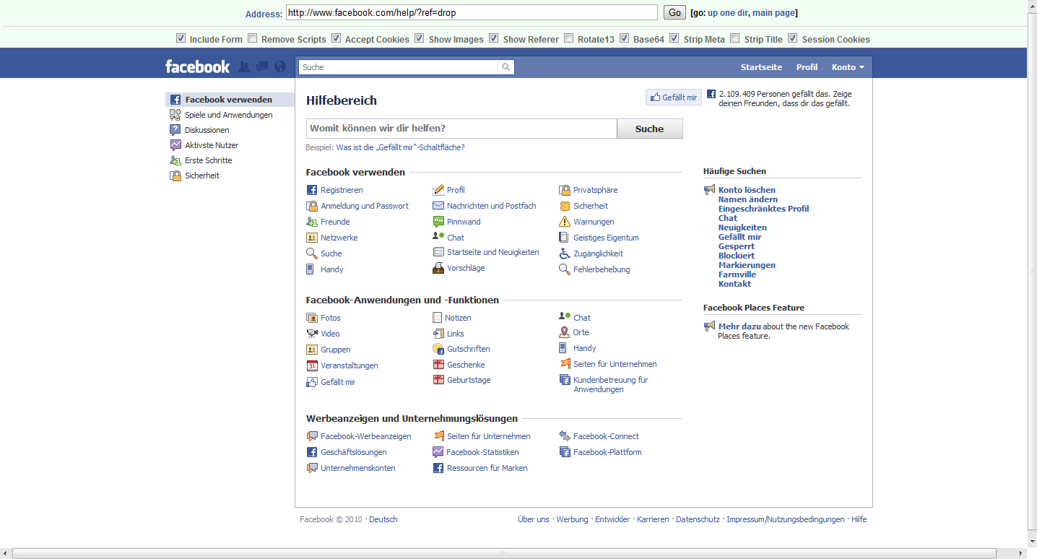Toggle the Include Form checkbox
The image size is (1037, 559).
click(181, 38)
